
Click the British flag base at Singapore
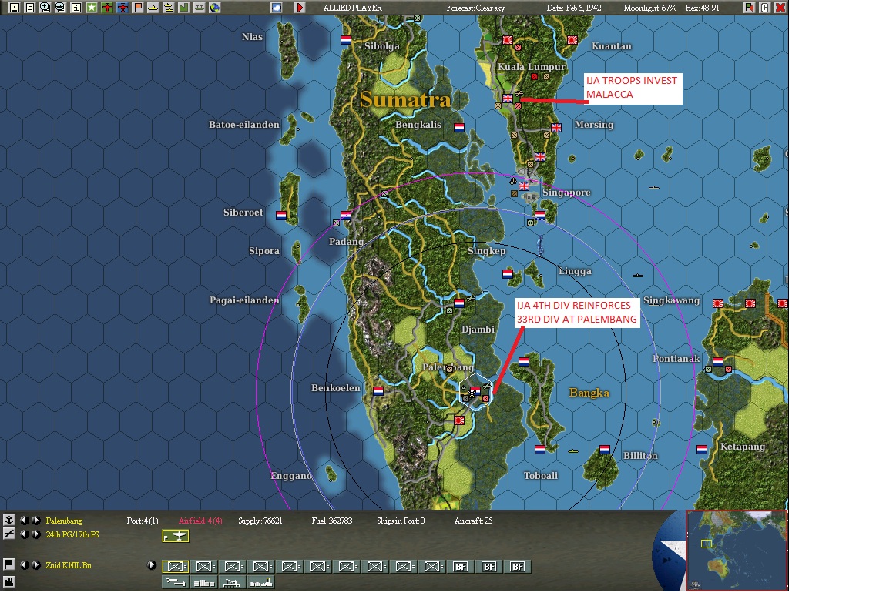pyautogui.click(x=524, y=186)
